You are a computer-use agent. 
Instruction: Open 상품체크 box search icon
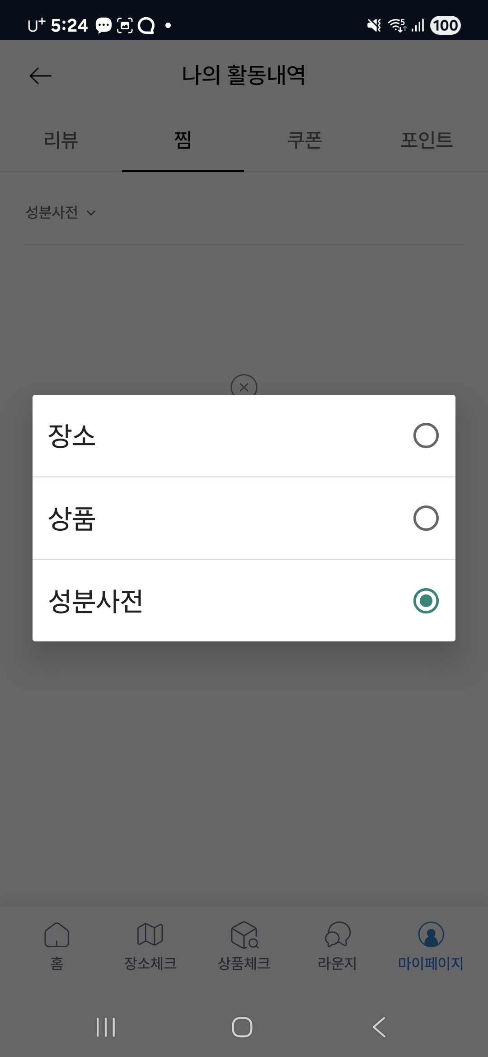(244, 935)
